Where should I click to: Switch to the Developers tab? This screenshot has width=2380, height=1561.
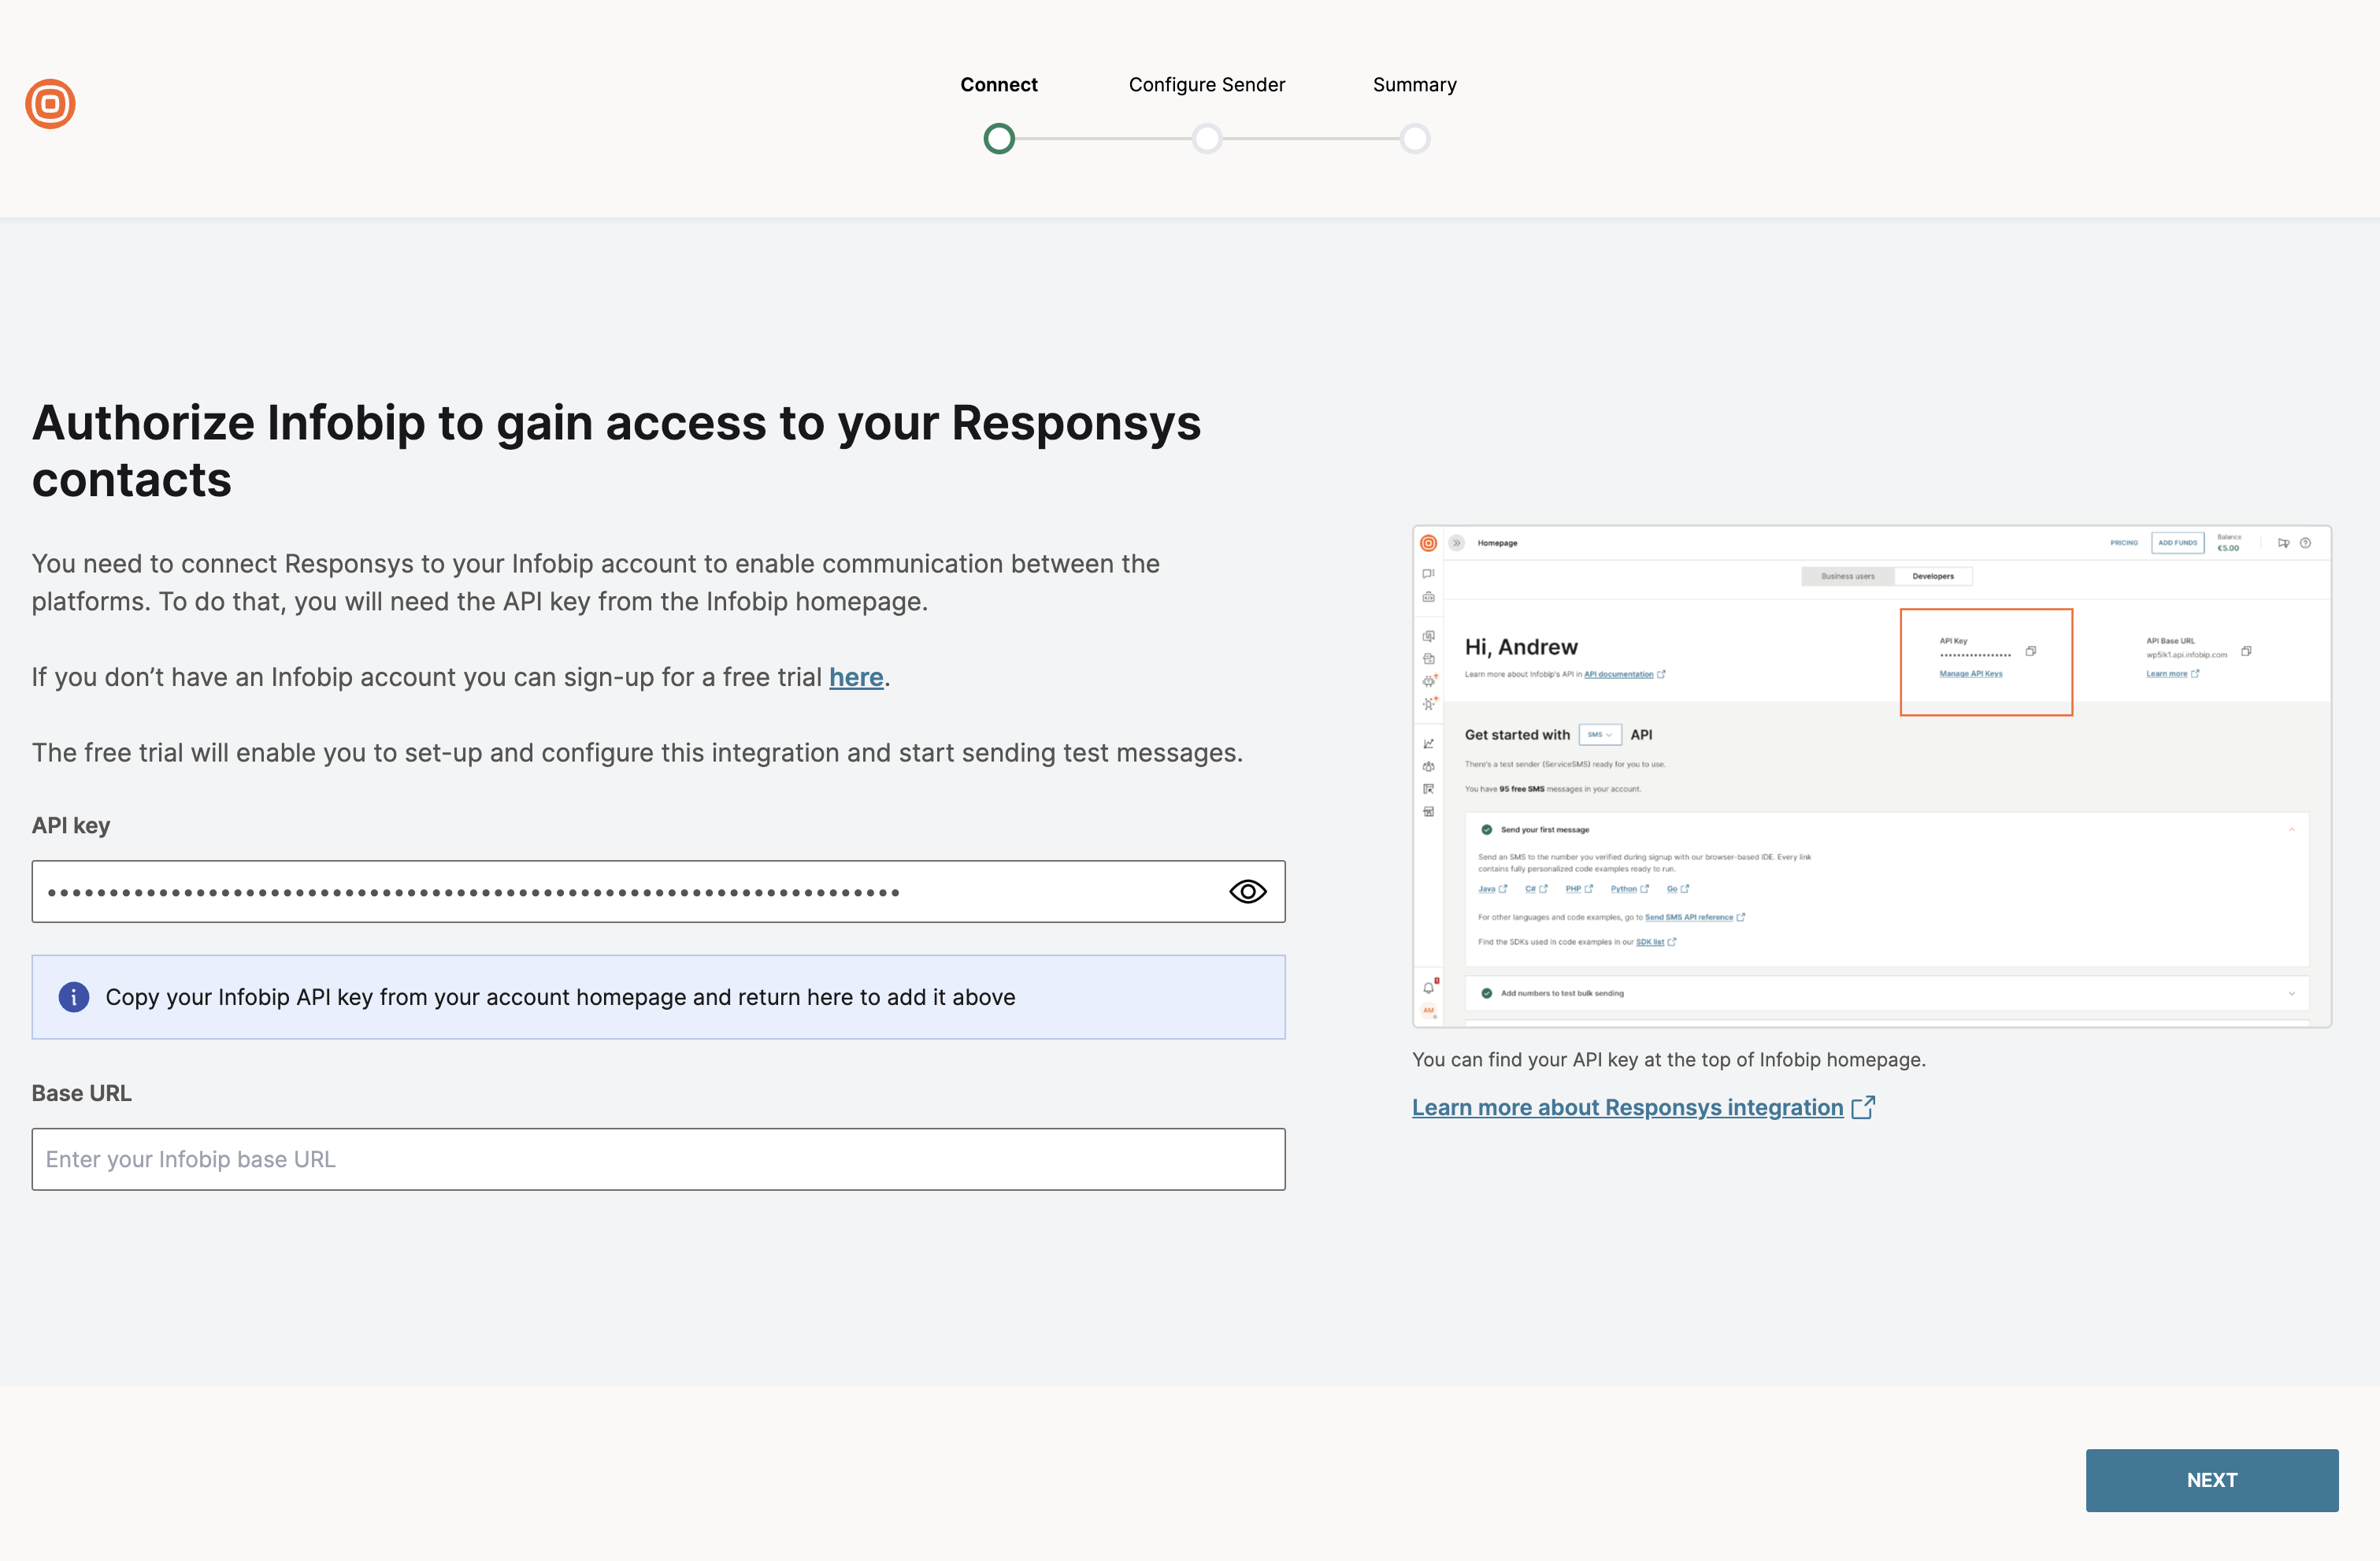[x=1933, y=577]
